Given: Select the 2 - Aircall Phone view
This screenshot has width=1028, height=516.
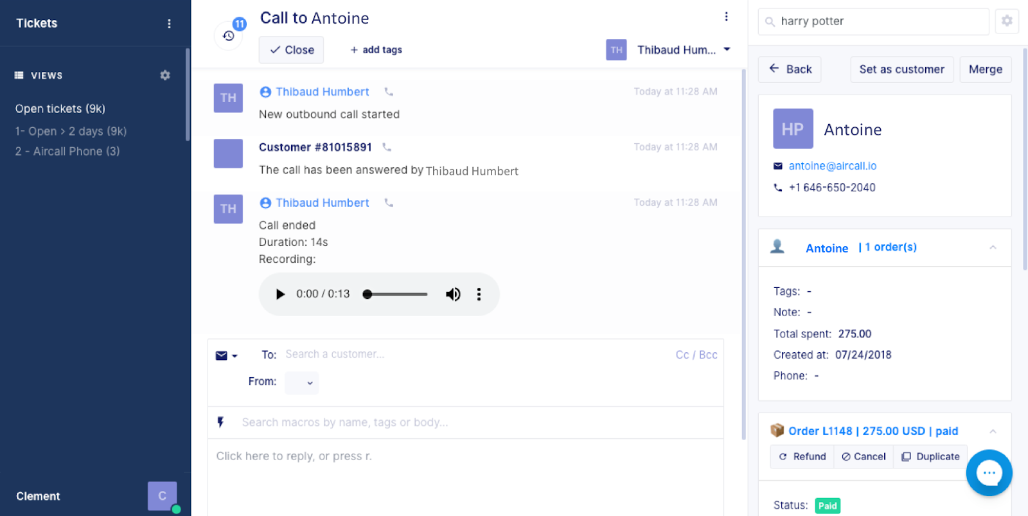Looking at the screenshot, I should [67, 151].
